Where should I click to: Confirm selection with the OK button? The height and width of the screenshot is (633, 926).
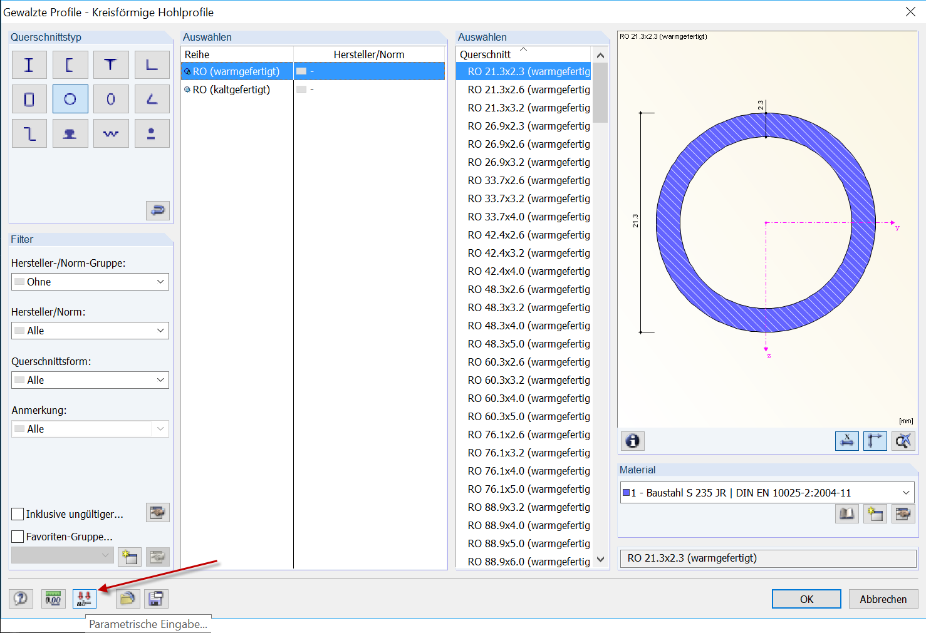[x=806, y=599]
